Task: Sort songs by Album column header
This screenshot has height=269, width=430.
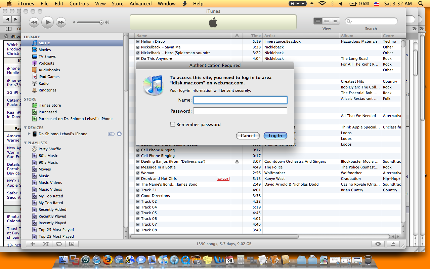Action: [x=360, y=35]
